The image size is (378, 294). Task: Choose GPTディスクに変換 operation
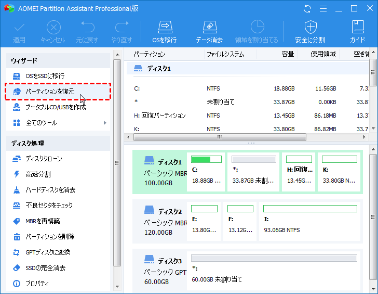58,252
